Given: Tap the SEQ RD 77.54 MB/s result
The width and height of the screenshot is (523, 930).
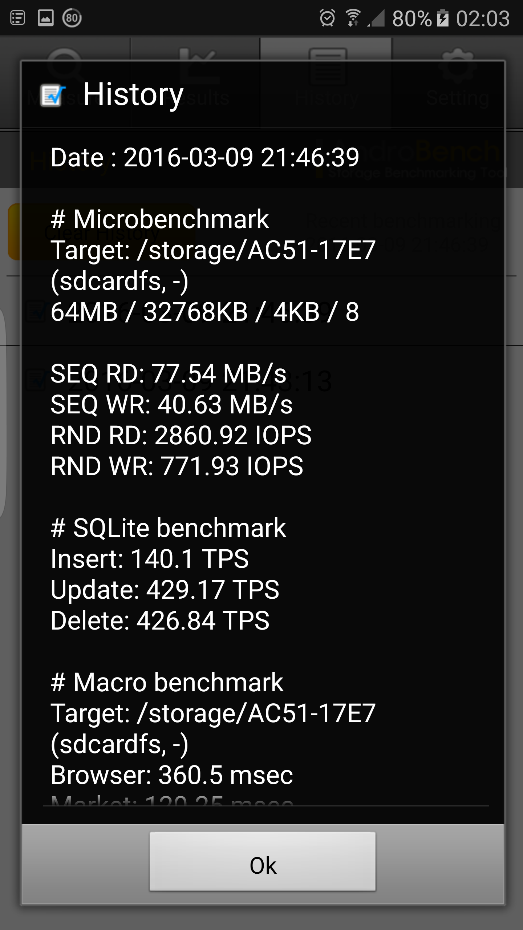Looking at the screenshot, I should click(x=168, y=373).
